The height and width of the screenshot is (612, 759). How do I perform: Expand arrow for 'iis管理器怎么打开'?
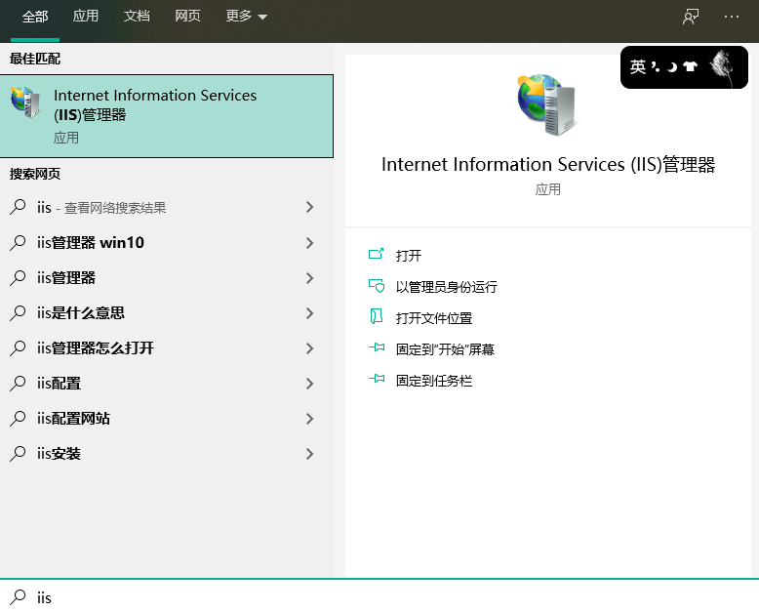click(310, 348)
